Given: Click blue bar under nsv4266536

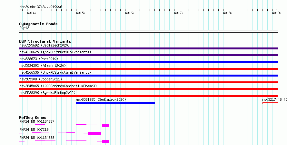Looking at the screenshot, I should coord(148,76).
